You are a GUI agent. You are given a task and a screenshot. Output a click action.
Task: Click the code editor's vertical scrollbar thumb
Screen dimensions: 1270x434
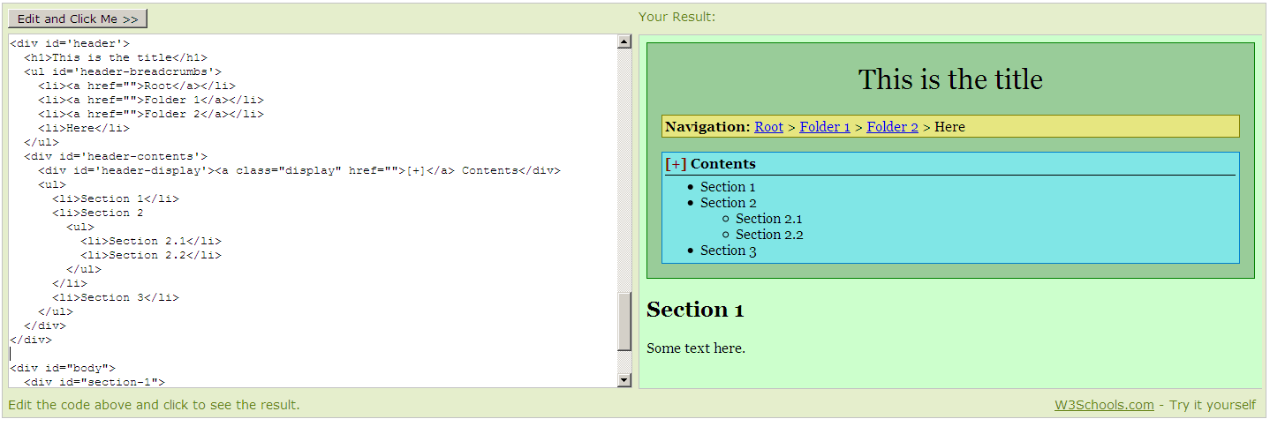coord(624,321)
